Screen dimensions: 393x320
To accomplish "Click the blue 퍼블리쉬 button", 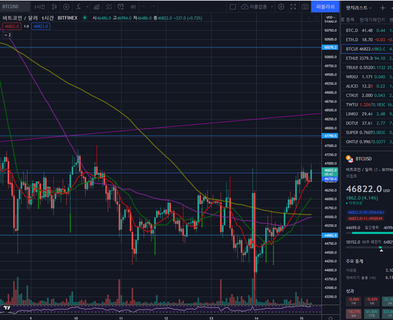I will 325,7.
